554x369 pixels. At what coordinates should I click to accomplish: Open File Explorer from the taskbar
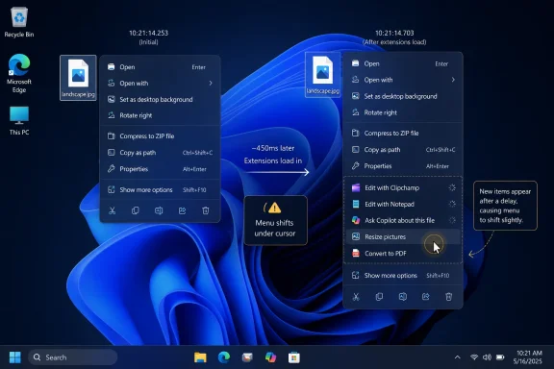200,357
